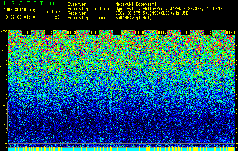This screenshot has width=238, height=151.
Task: Click the 0120 time marker
Action: 230,32
